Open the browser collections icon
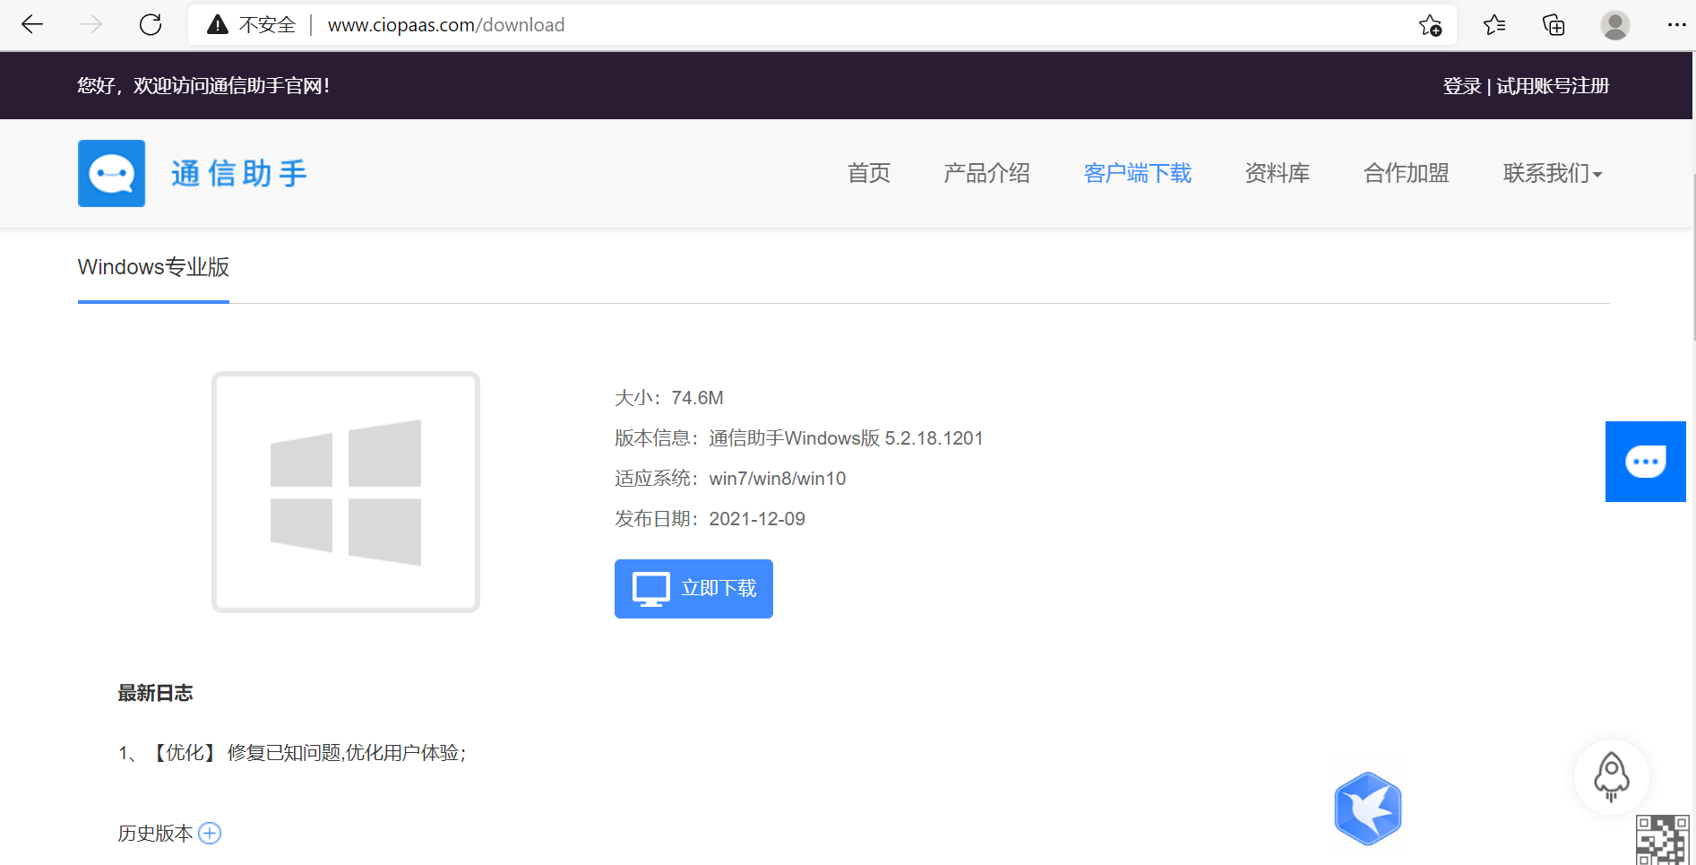1696x865 pixels. (x=1554, y=25)
